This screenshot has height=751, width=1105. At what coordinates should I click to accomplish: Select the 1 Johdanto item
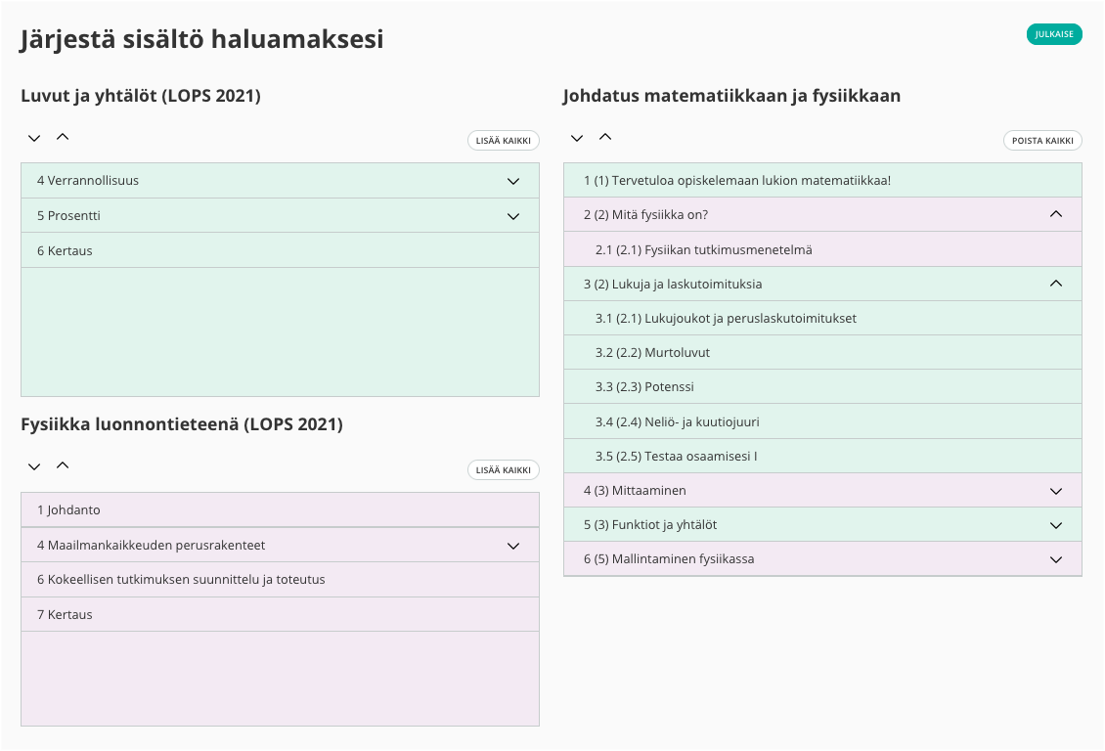pyautogui.click(x=68, y=510)
